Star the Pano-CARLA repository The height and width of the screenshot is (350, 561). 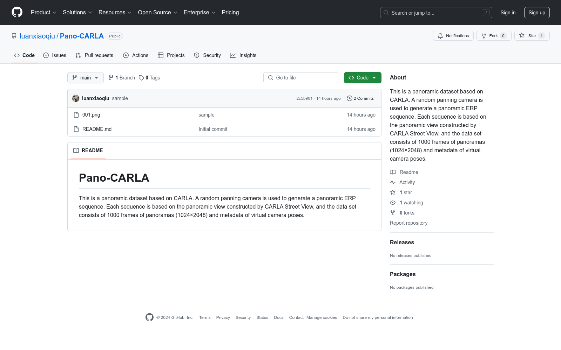[x=532, y=36]
